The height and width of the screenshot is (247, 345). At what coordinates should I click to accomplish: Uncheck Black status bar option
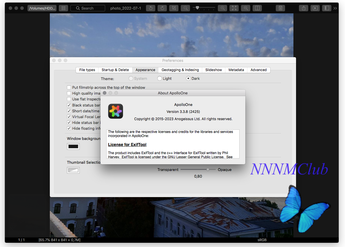tap(69, 105)
